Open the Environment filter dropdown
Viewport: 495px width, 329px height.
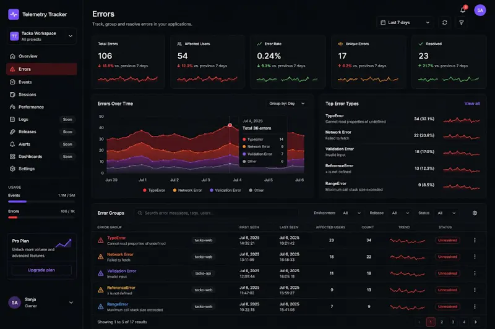[351, 213]
